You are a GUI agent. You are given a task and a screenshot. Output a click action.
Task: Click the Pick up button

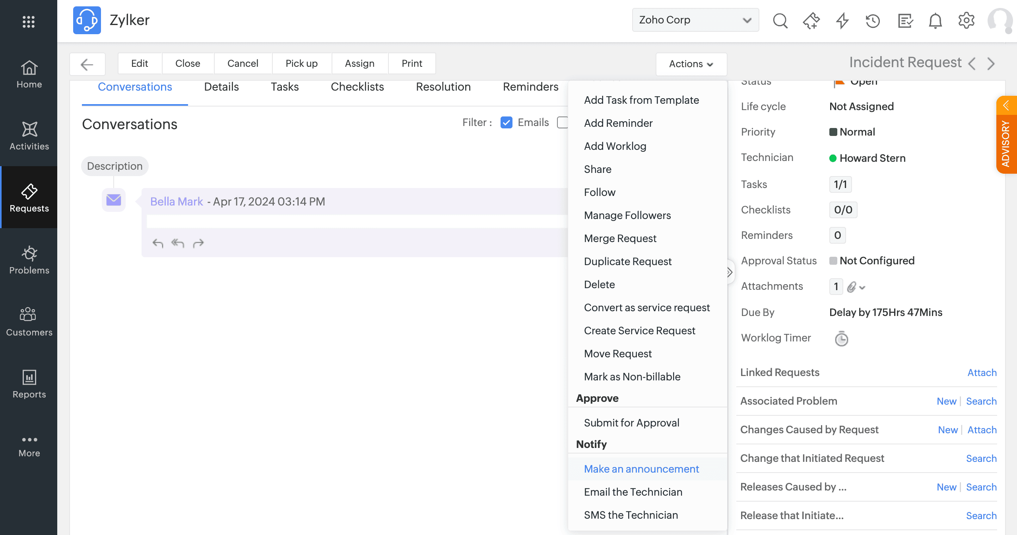(301, 63)
